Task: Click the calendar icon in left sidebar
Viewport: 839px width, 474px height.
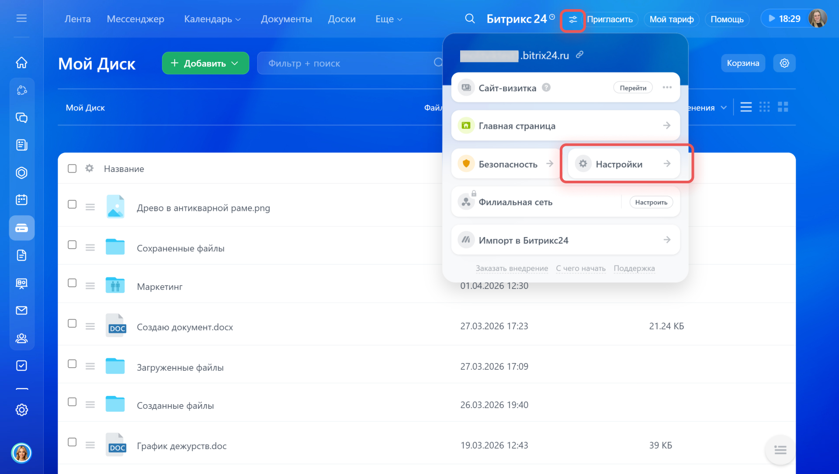Action: tap(21, 200)
